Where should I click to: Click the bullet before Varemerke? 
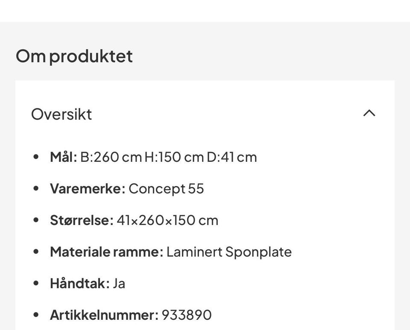coord(36,189)
